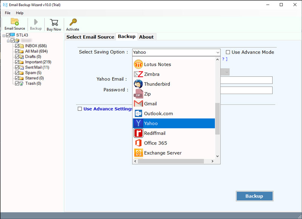This screenshot has height=219, width=302.
Task: Click the Drafts folder icon
Action: click(22, 56)
